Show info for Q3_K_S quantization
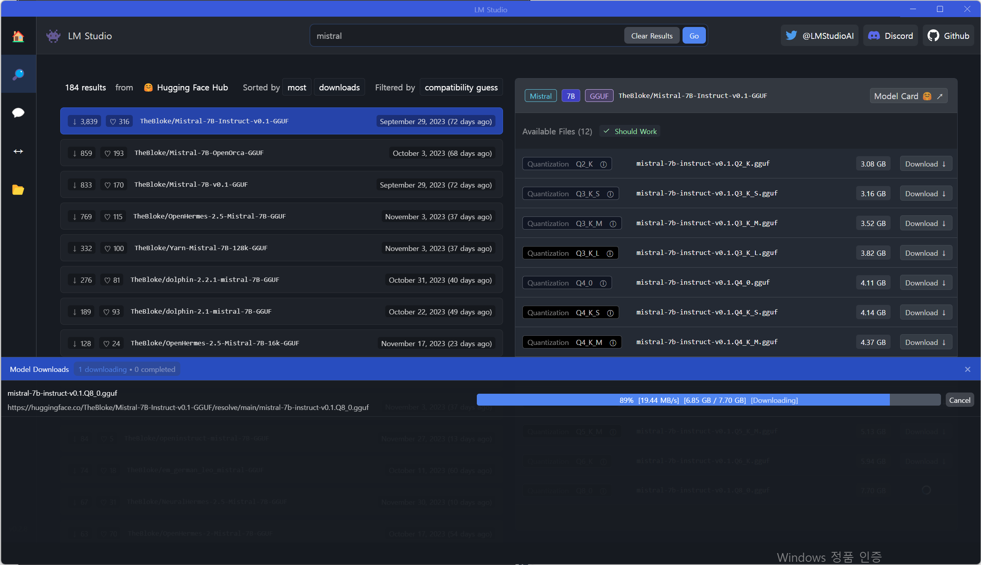This screenshot has height=565, width=981. click(610, 194)
